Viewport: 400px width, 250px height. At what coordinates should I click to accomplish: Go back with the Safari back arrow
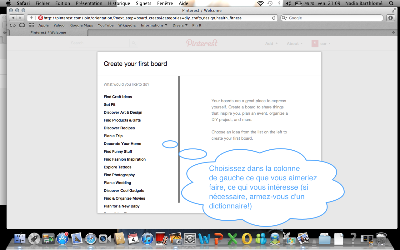tap(13, 18)
